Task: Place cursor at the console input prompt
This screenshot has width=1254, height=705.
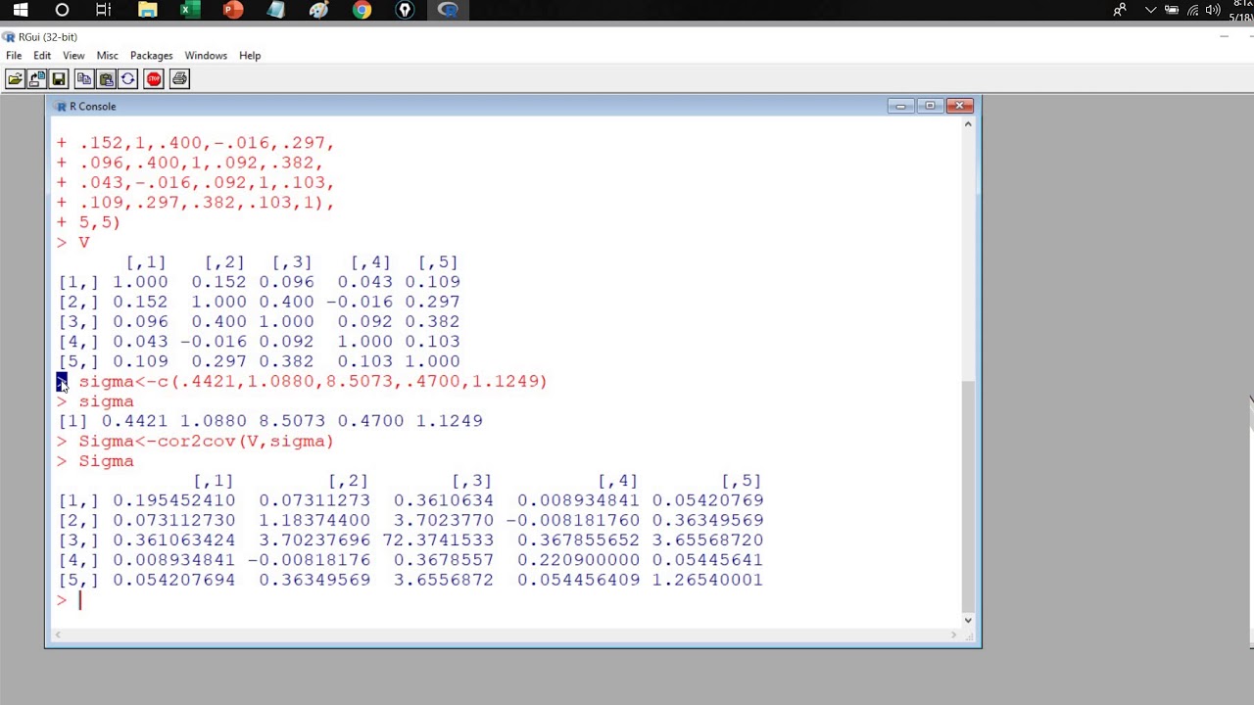Action: point(80,600)
